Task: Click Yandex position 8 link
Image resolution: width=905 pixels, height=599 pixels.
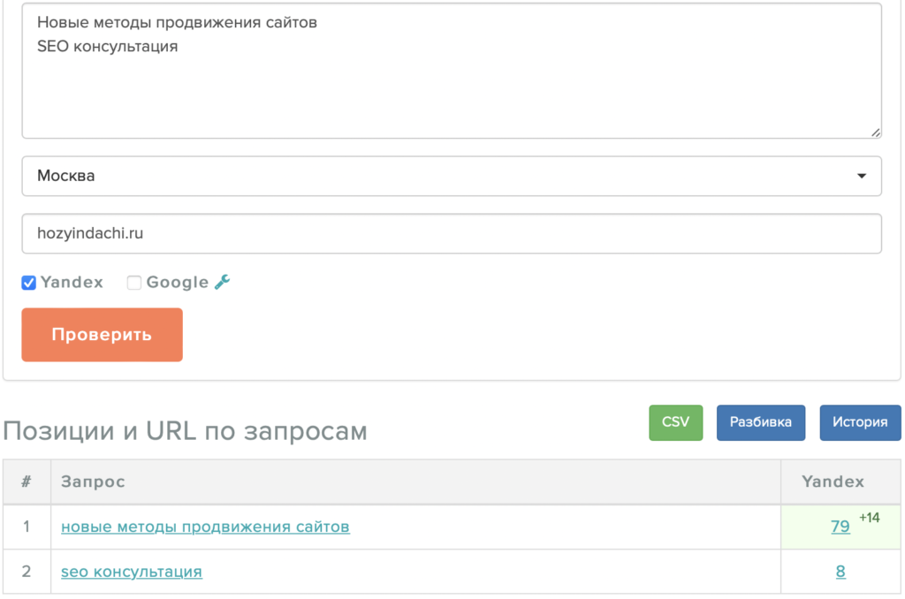Action: click(840, 572)
